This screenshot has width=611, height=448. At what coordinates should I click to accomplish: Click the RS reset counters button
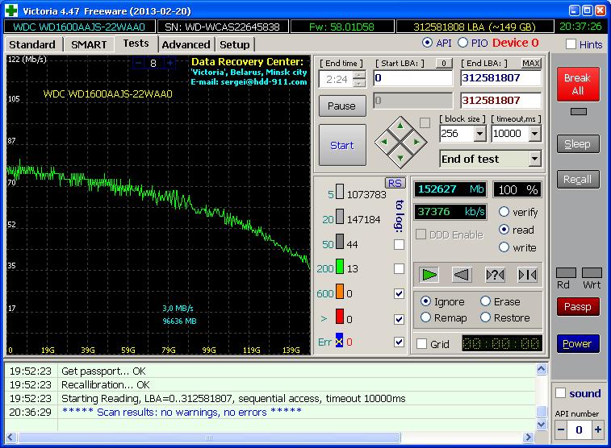coord(395,183)
